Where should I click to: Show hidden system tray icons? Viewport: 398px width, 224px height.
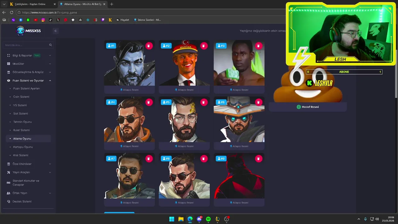click(359, 219)
